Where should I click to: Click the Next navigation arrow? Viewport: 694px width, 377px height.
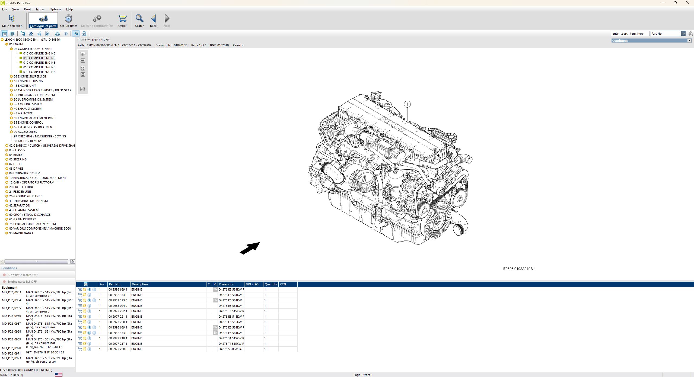(x=166, y=20)
